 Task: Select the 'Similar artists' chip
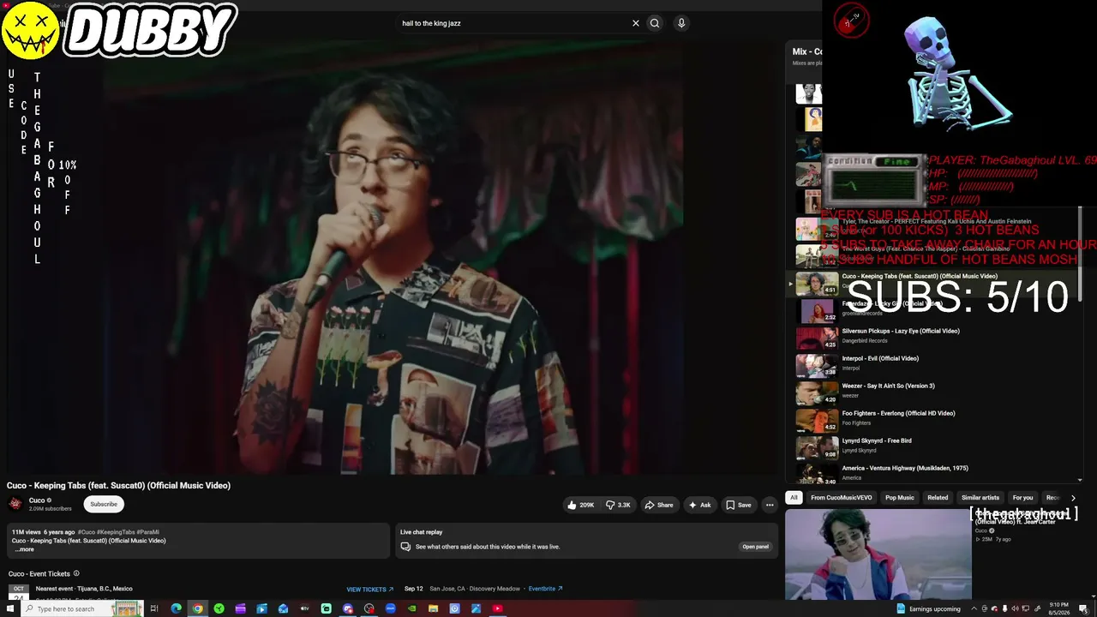pos(980,497)
